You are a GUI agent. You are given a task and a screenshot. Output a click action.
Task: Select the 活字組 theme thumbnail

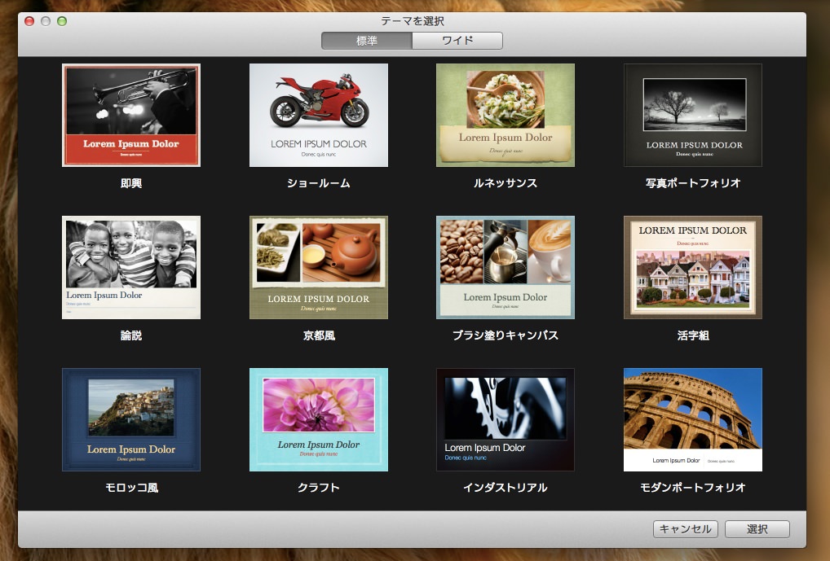point(692,267)
